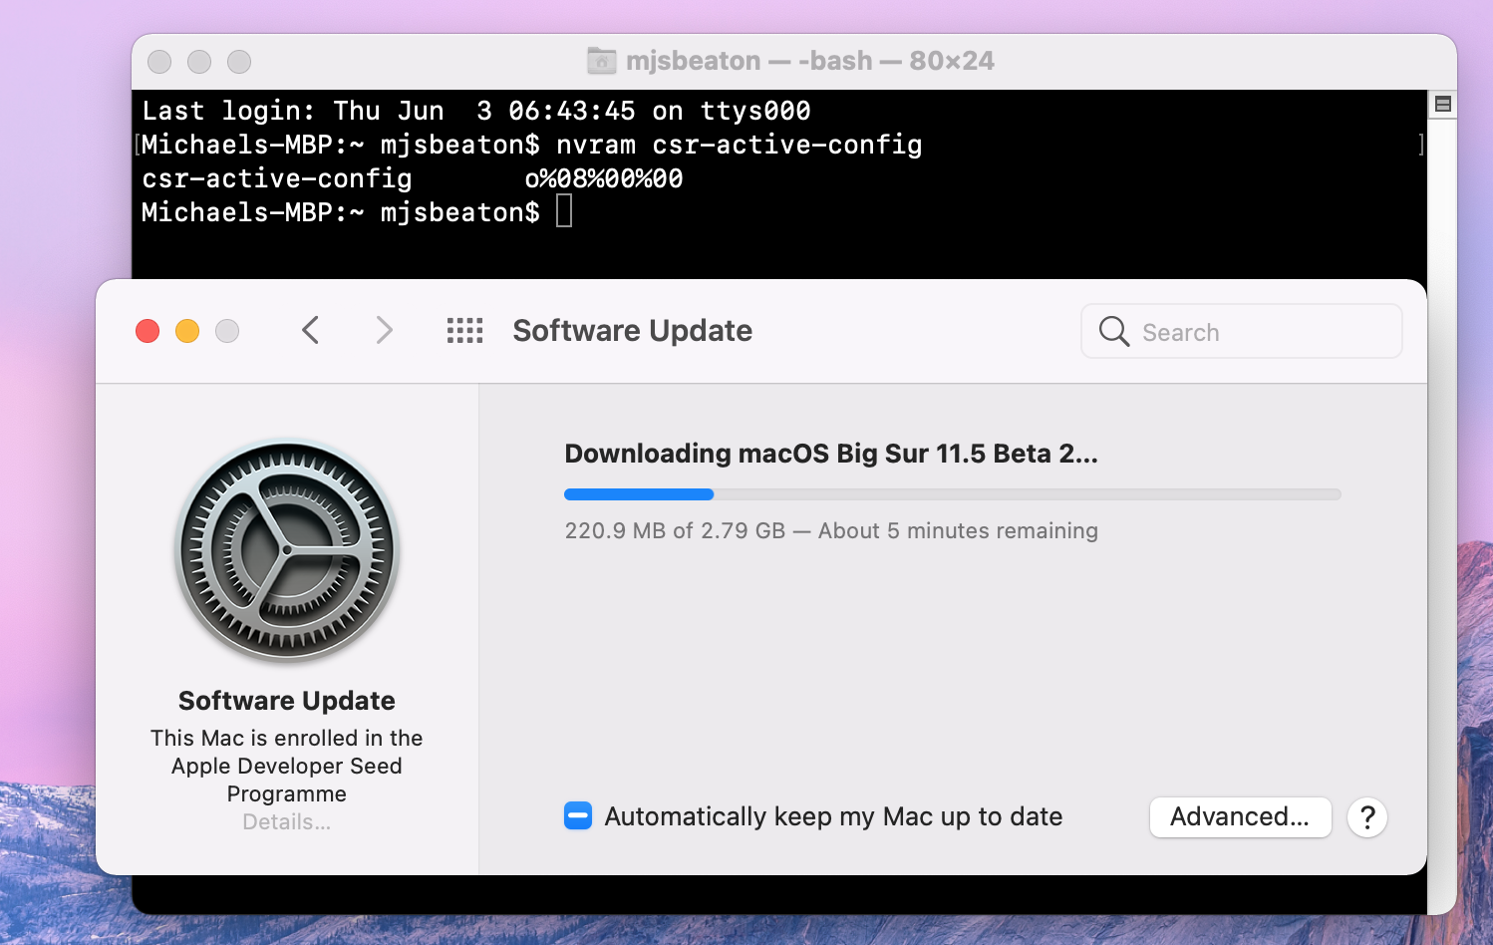Screen dimensions: 1493x945
Task: Close the Software Update window
Action: 148,331
